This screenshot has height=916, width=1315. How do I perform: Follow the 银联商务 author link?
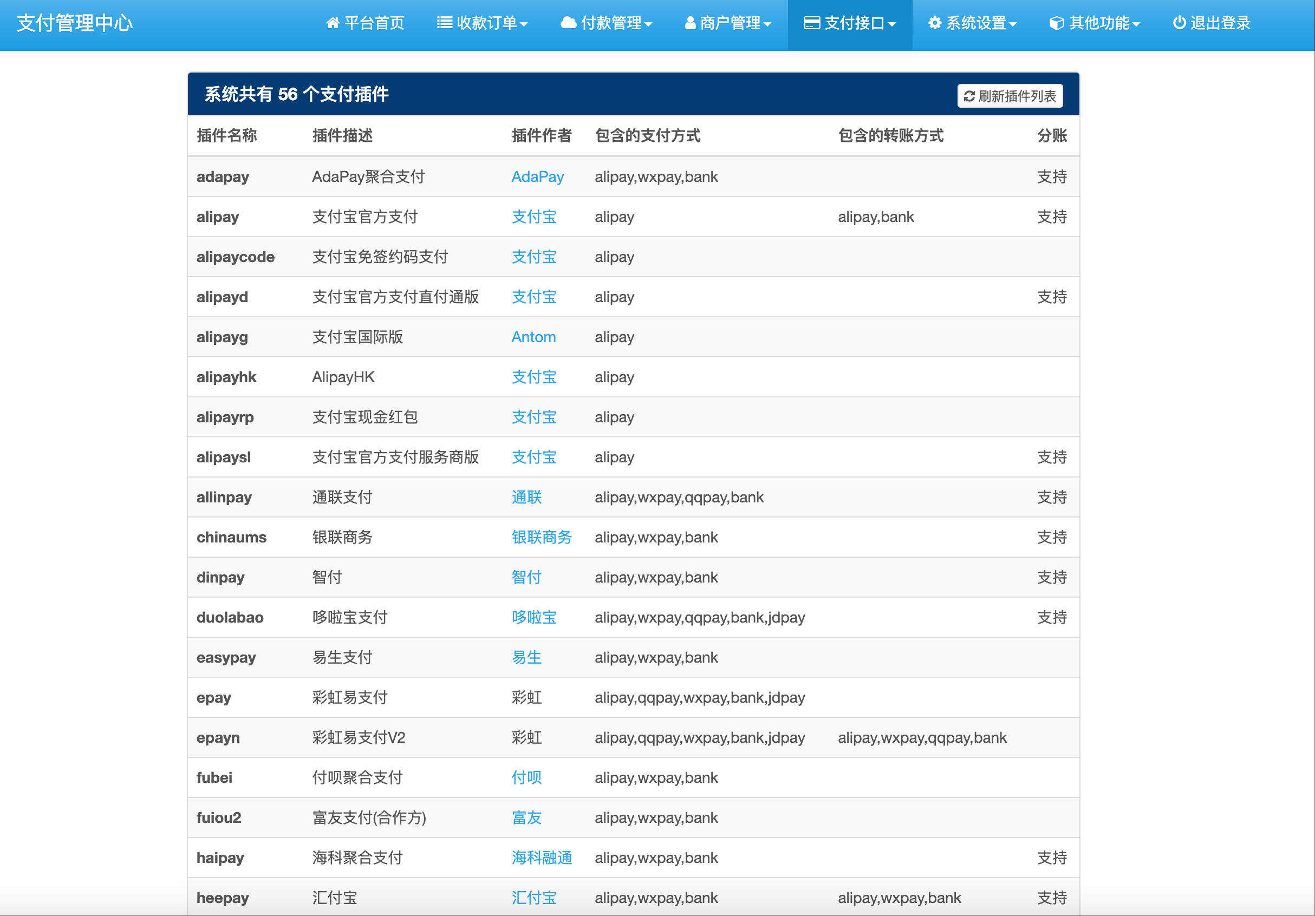541,538
